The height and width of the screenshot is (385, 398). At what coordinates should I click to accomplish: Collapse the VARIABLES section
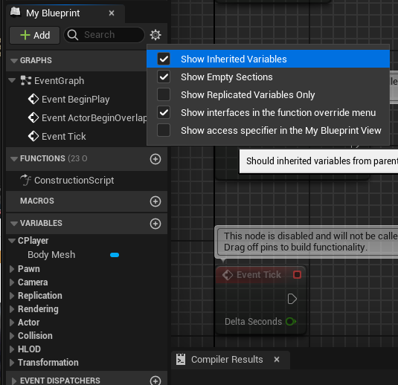click(14, 224)
